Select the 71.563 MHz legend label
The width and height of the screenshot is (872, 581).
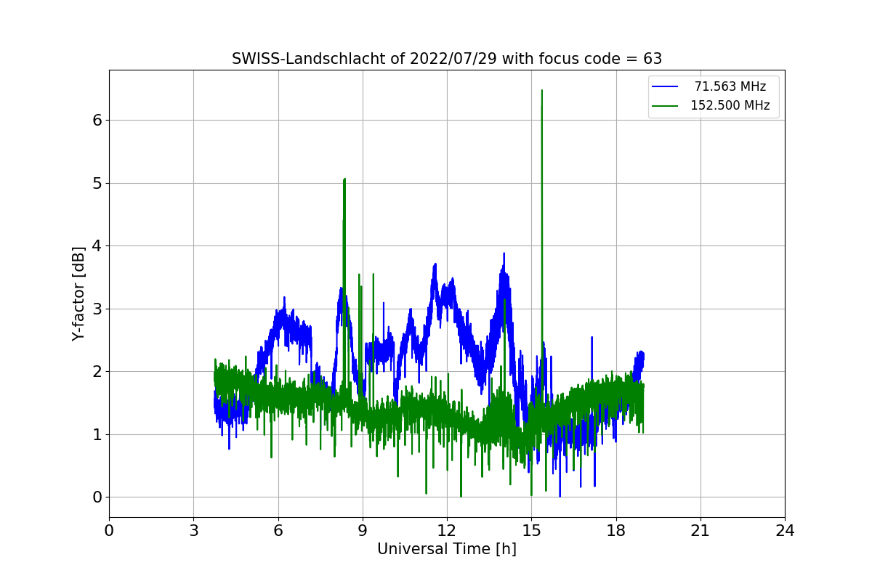pos(730,86)
